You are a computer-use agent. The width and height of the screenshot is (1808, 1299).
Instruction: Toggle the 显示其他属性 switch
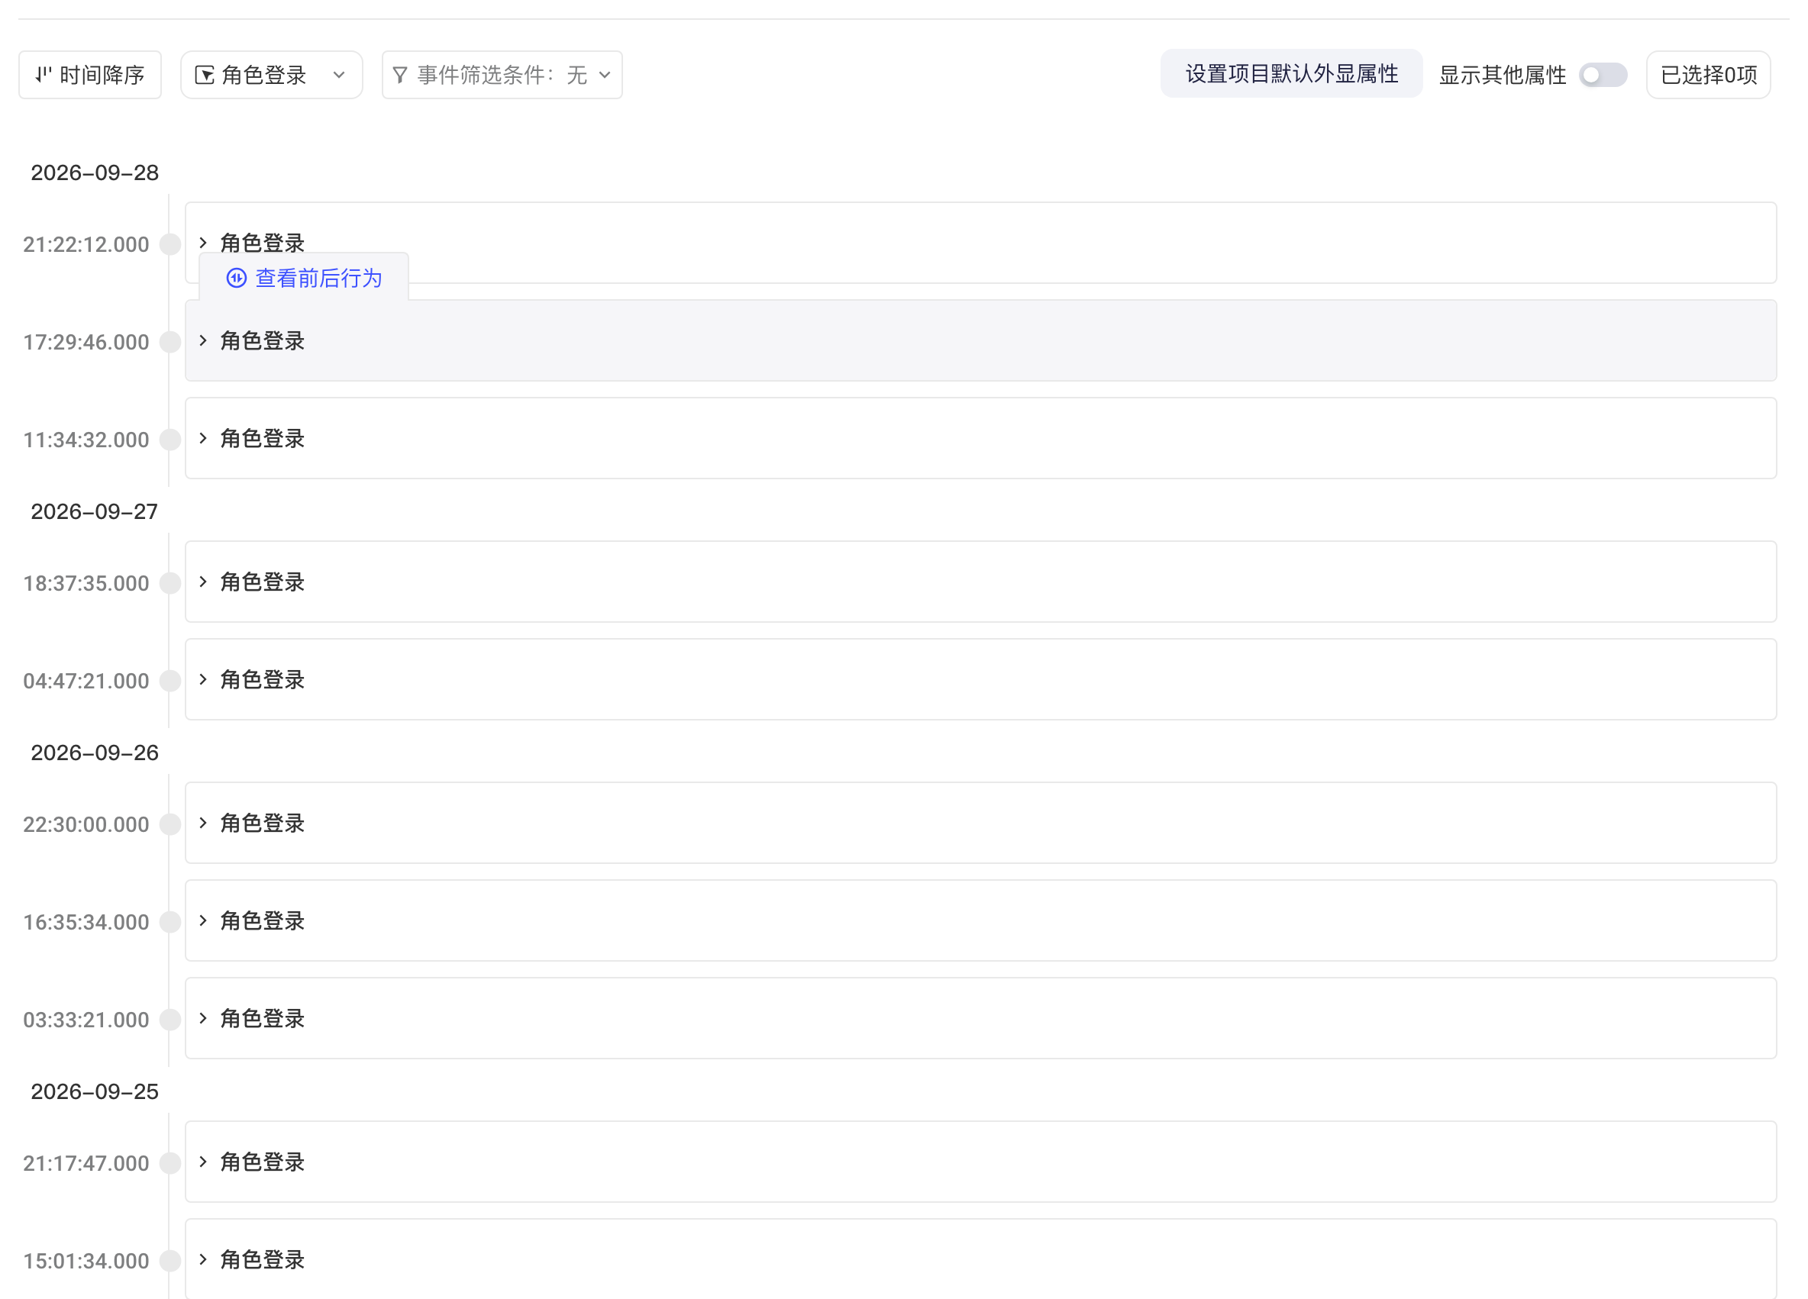point(1603,75)
